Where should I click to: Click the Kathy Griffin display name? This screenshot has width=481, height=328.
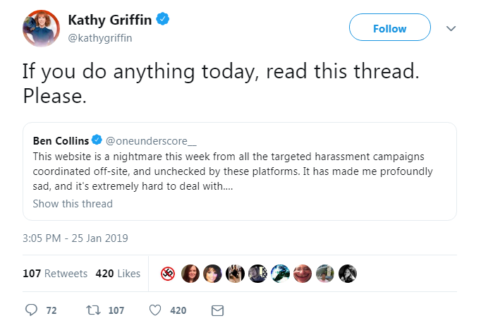pos(110,20)
